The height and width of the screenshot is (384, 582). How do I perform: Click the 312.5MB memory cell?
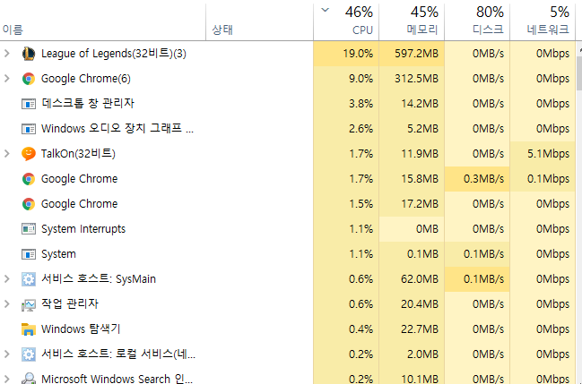click(x=412, y=79)
